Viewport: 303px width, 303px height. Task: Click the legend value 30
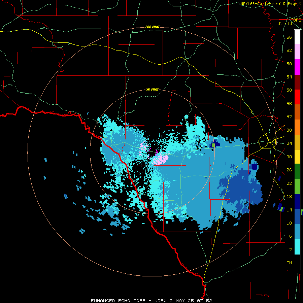click(x=289, y=157)
